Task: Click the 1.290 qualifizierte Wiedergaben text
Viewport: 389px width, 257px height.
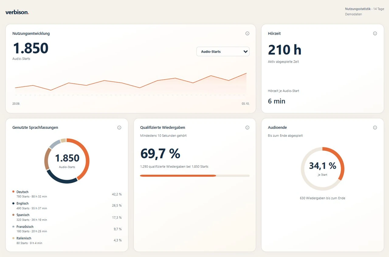Action: 174,166
